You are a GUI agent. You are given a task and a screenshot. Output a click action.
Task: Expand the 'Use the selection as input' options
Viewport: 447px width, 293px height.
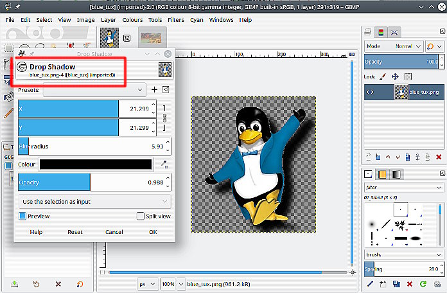coord(94,201)
